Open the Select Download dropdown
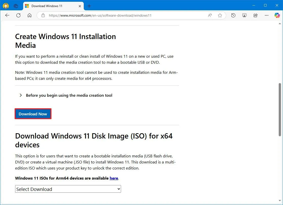This screenshot has width=283, height=205. point(68,189)
